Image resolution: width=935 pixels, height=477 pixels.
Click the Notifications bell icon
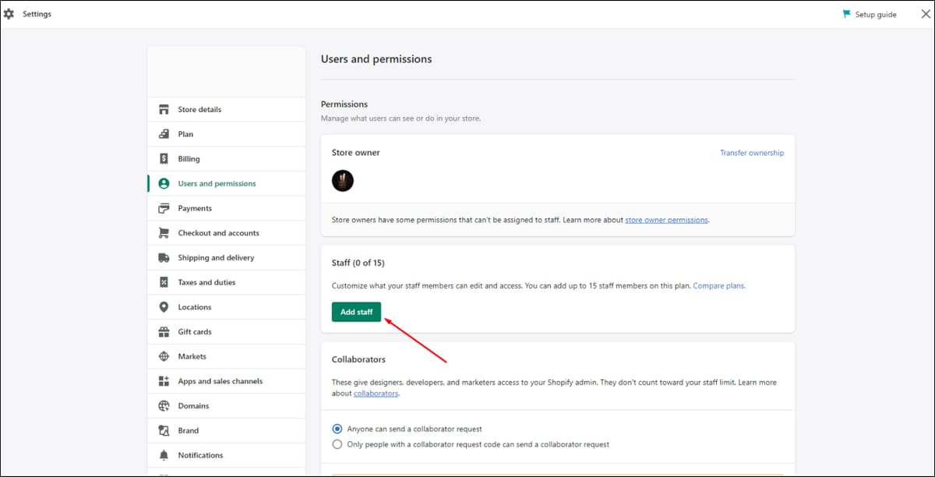164,455
